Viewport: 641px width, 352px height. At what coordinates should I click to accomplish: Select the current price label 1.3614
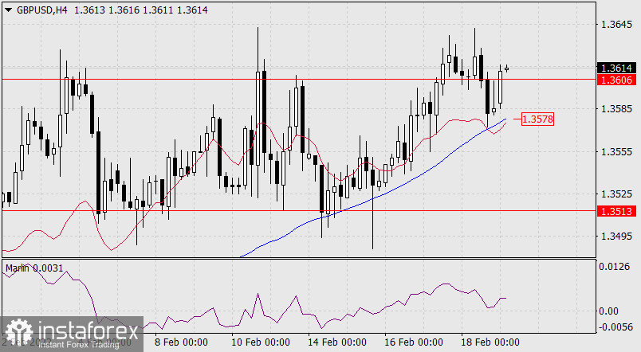click(616, 68)
